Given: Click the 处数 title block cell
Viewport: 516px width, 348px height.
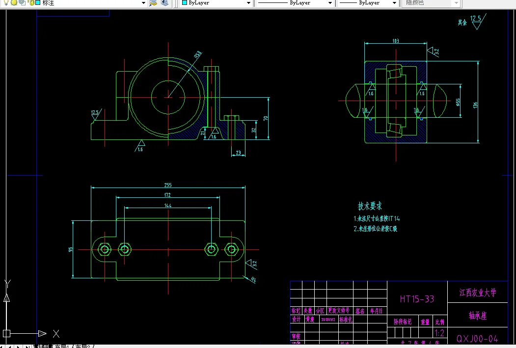Looking at the screenshot, I should pyautogui.click(x=308, y=311).
